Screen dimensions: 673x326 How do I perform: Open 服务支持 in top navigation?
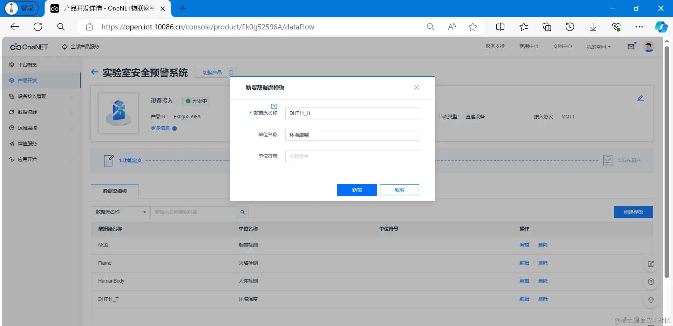[x=495, y=46]
